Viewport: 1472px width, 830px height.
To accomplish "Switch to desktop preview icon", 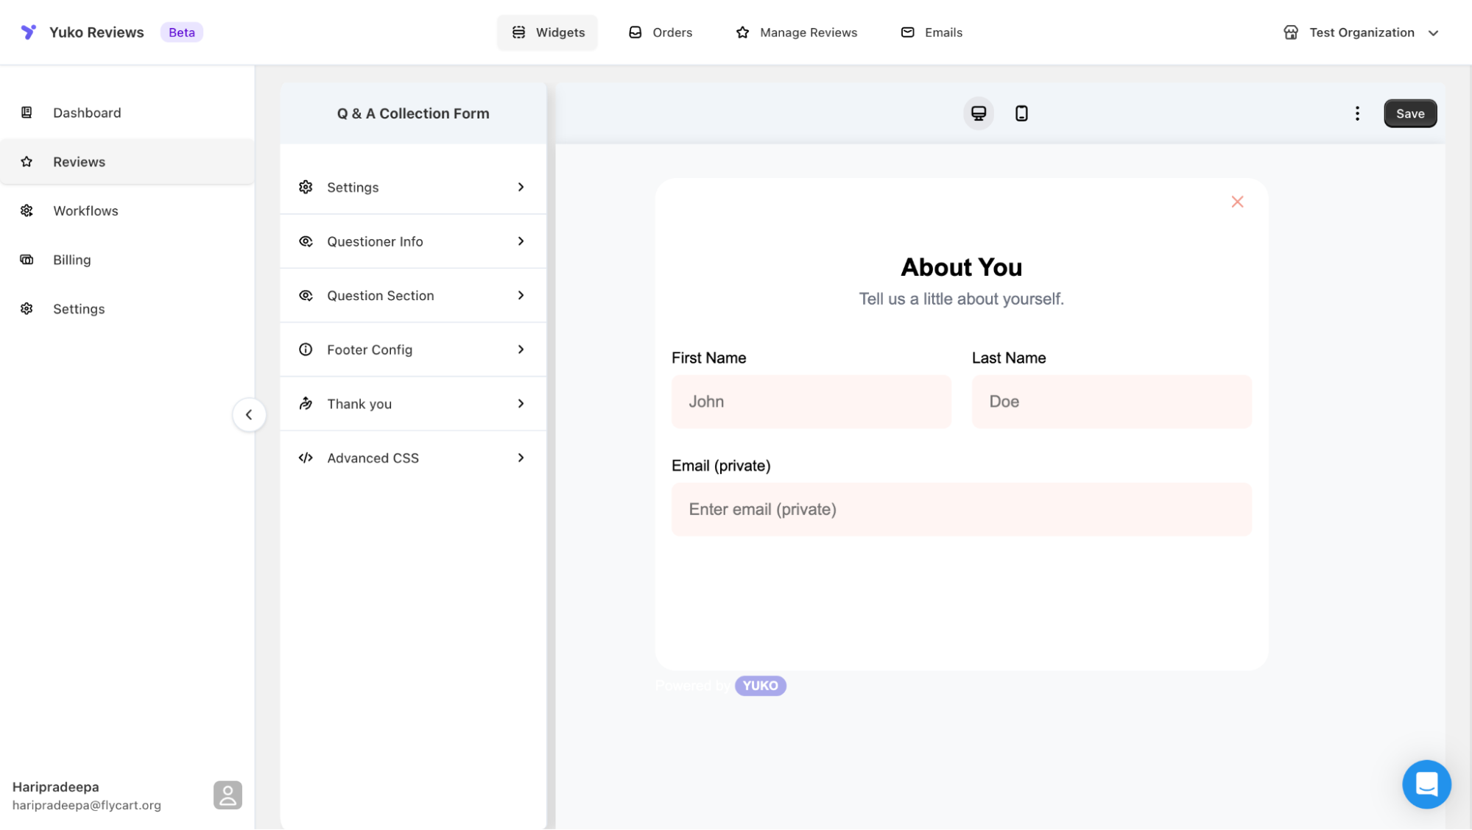I will click(978, 113).
